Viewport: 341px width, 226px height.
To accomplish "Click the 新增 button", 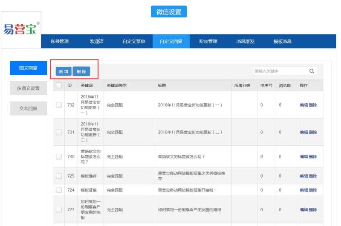I will pyautogui.click(x=64, y=72).
